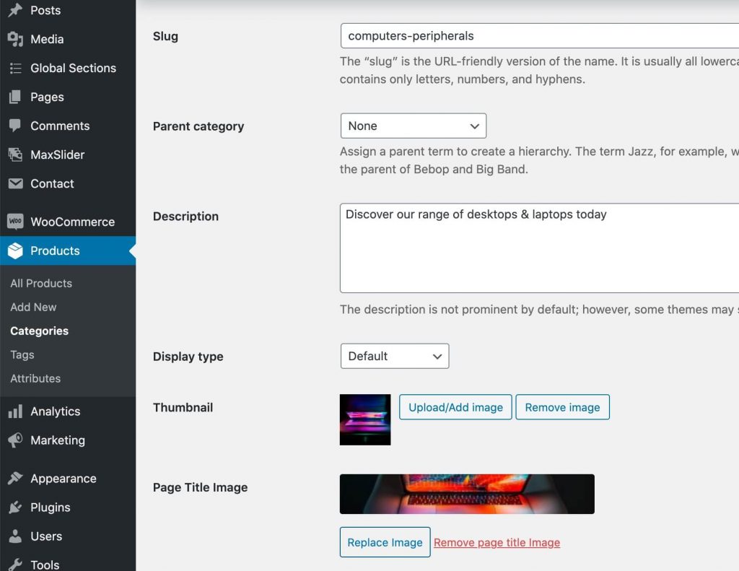Click the Marketing megaphone icon

tap(16, 440)
